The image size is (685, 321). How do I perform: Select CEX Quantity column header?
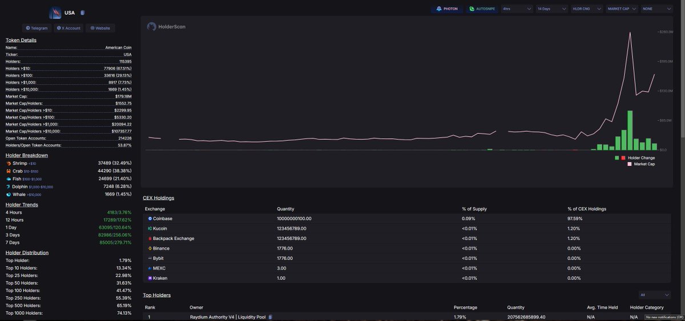285,209
